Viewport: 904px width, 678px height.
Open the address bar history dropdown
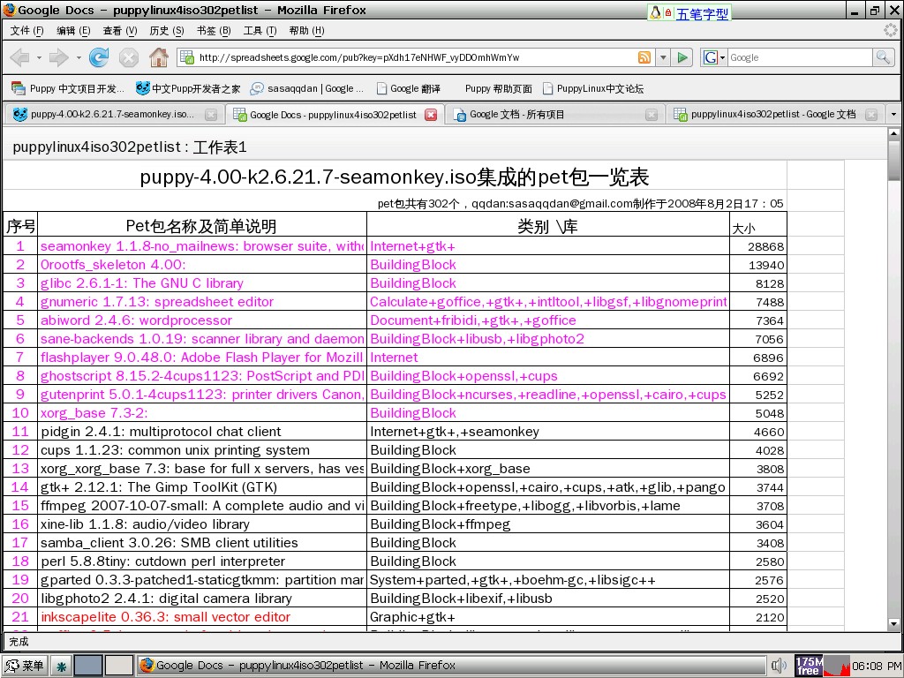(x=663, y=58)
